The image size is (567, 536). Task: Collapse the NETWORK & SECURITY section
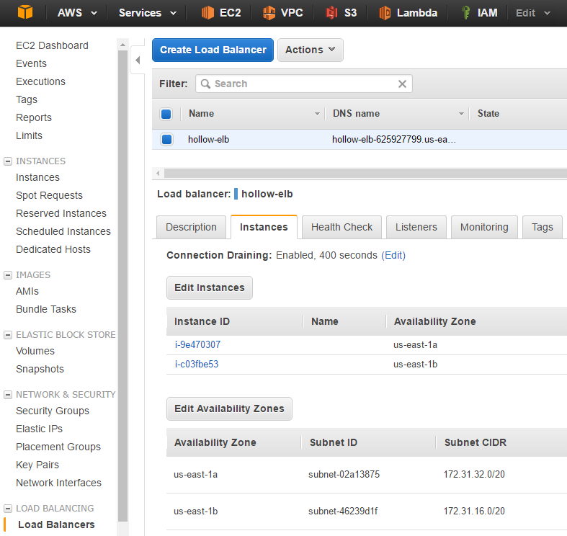pyautogui.click(x=8, y=395)
